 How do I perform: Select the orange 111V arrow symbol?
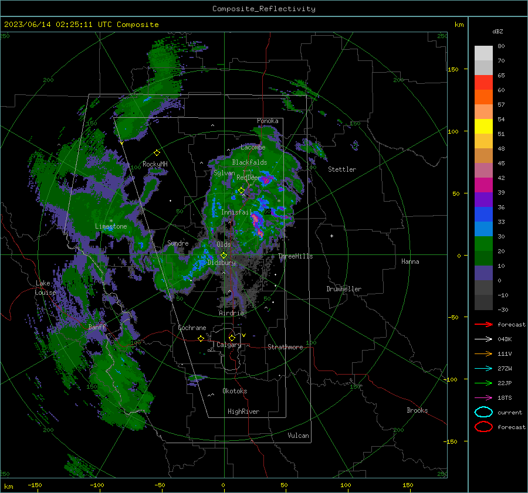(483, 353)
